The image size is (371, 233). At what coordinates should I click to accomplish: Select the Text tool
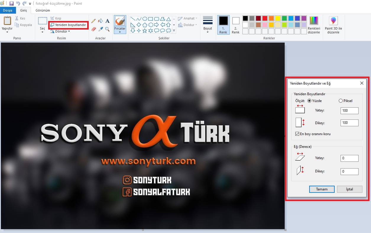point(107,21)
